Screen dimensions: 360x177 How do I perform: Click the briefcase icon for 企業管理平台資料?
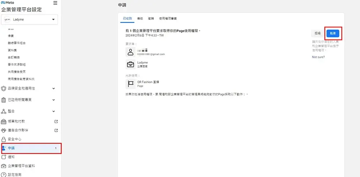click(x=4, y=166)
